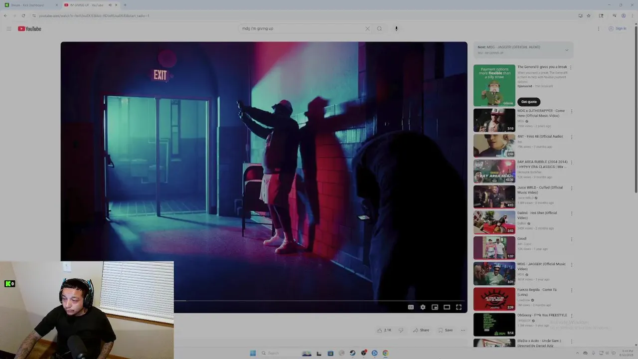Screen dimensions: 638x359
Task: Open options for The General ad
Action: tap(571, 67)
